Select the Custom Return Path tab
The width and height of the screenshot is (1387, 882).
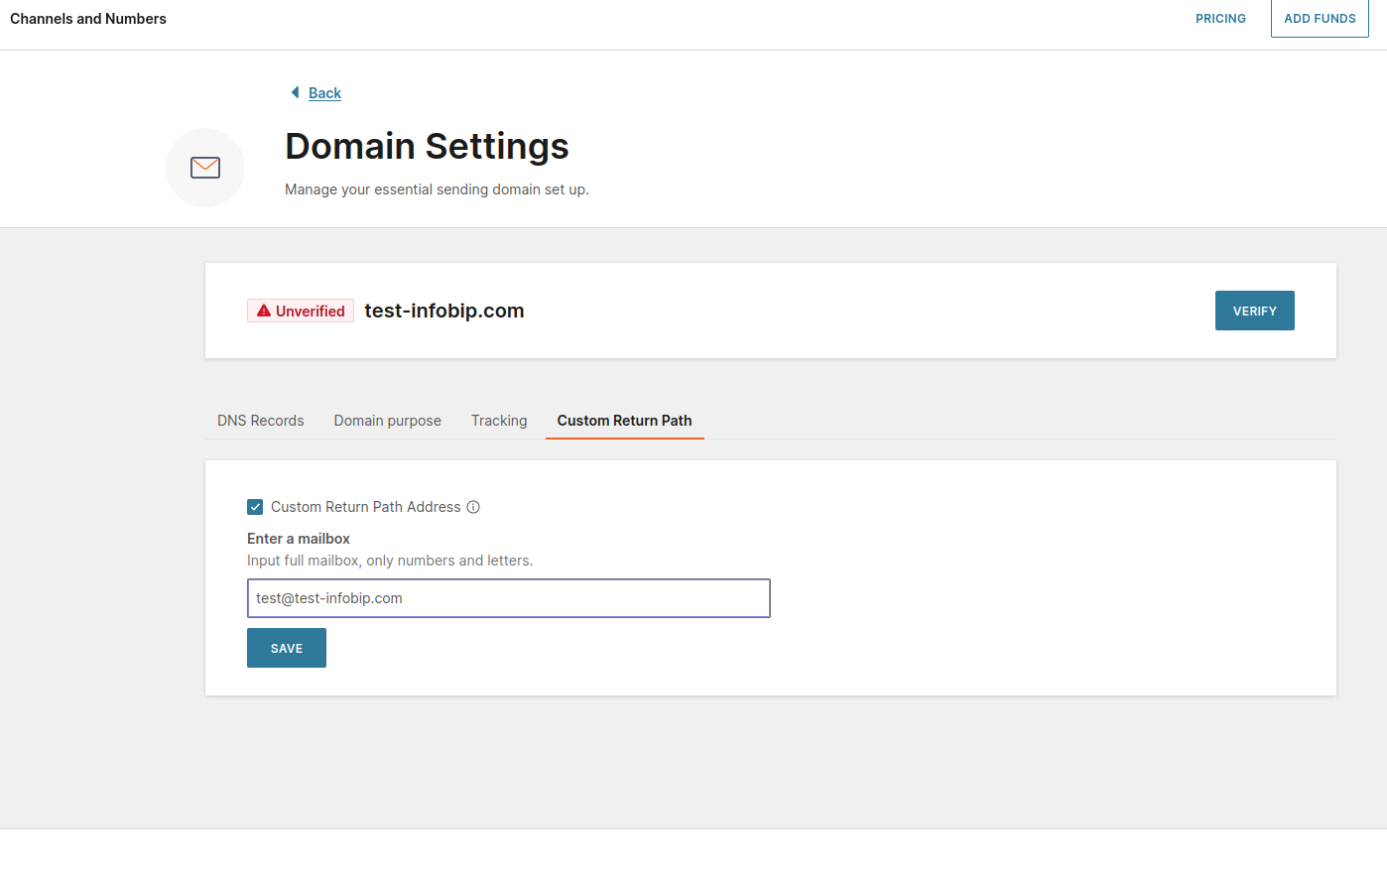click(x=624, y=421)
